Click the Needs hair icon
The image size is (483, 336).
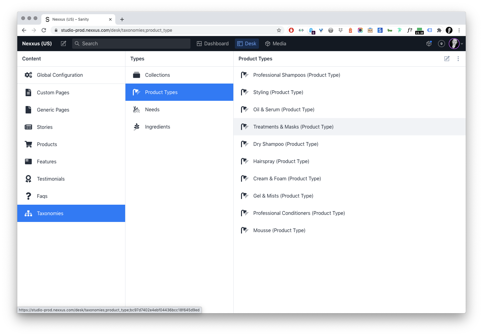[x=137, y=109]
